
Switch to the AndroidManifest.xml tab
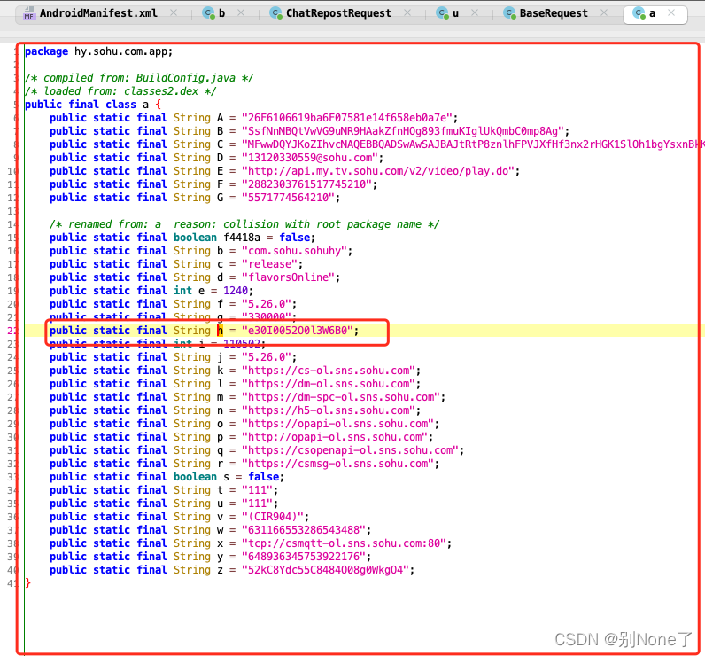98,13
